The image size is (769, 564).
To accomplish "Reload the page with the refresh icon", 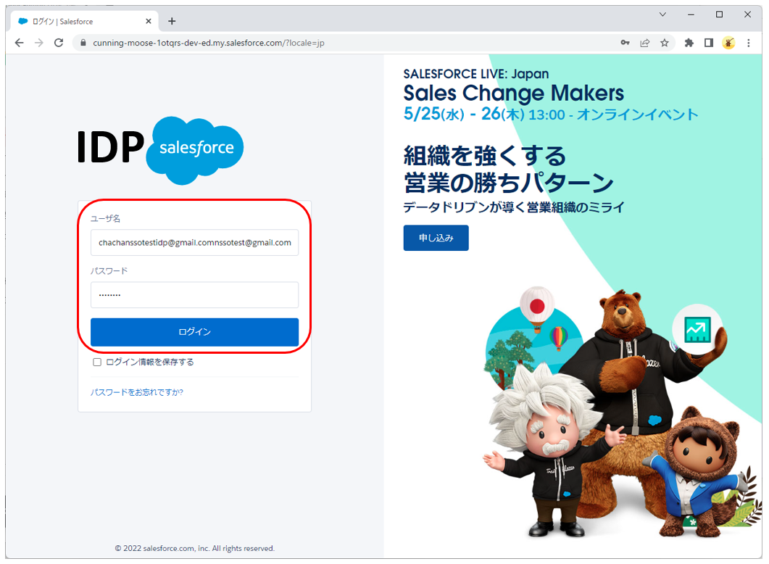I will (59, 43).
